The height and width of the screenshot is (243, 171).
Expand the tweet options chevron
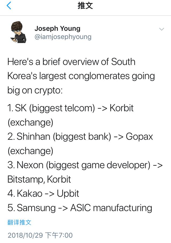tap(162, 29)
